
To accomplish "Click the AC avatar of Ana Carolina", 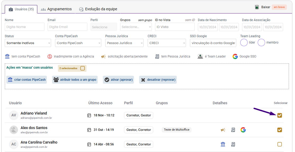I will 14,144.
